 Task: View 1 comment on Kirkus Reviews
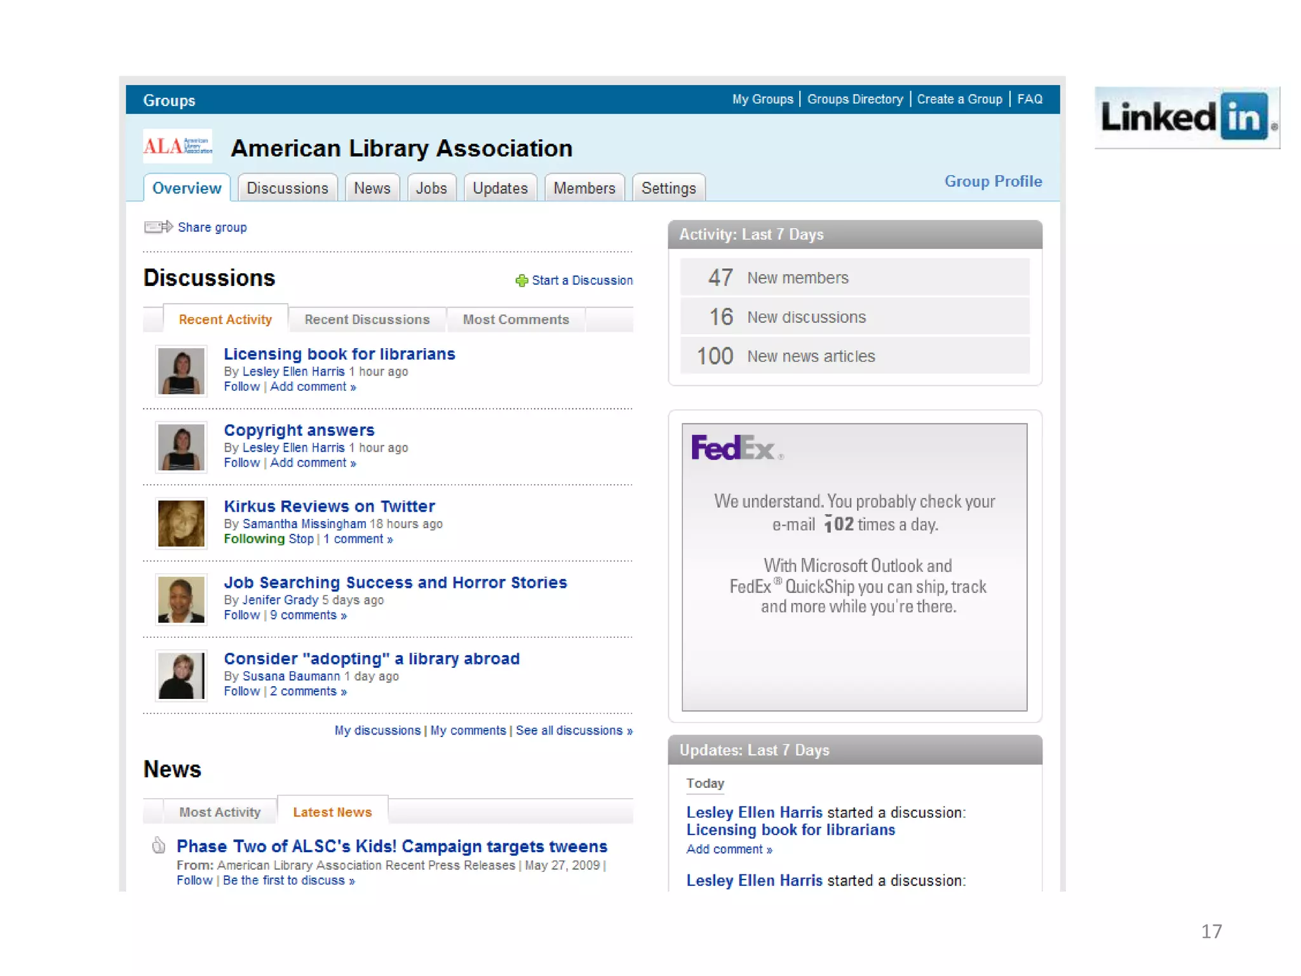click(358, 539)
